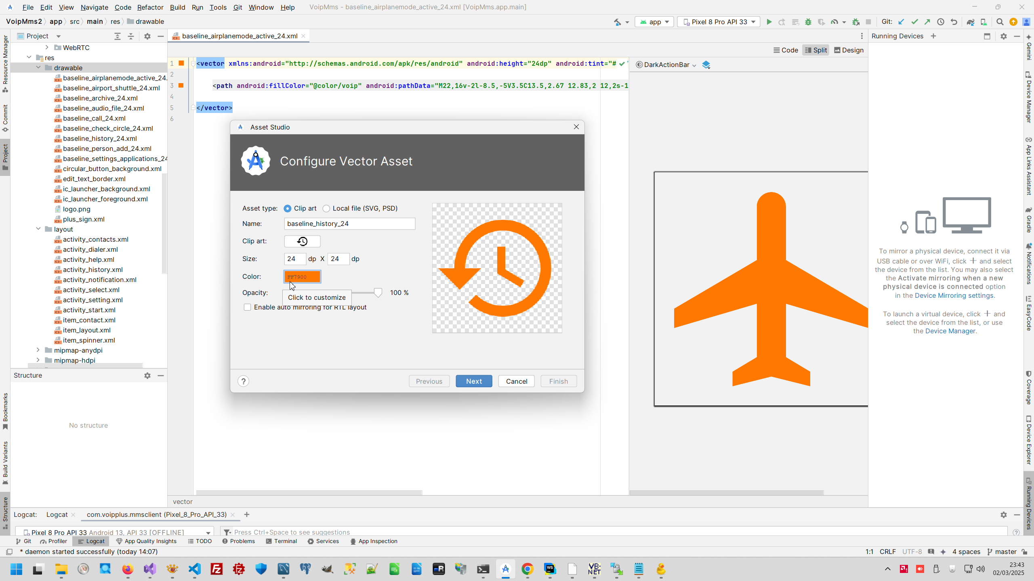The height and width of the screenshot is (581, 1034).
Task: Open the DarkActionBar theme dropdown
Action: pos(666,65)
